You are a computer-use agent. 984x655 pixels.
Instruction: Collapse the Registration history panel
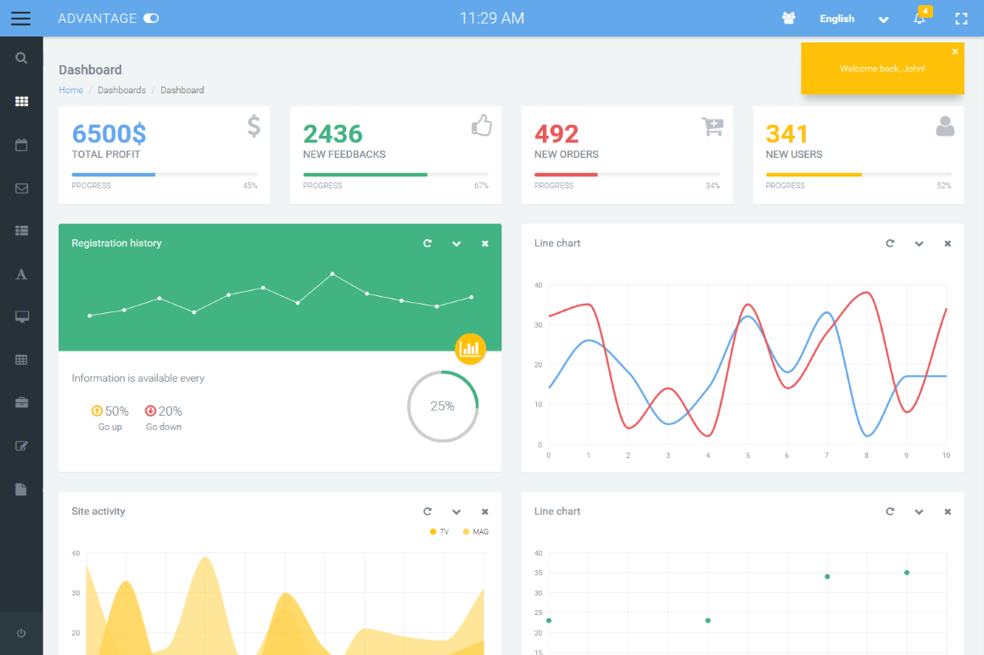click(x=456, y=244)
